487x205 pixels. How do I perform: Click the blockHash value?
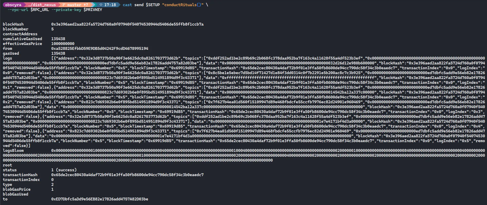[x=127, y=24]
